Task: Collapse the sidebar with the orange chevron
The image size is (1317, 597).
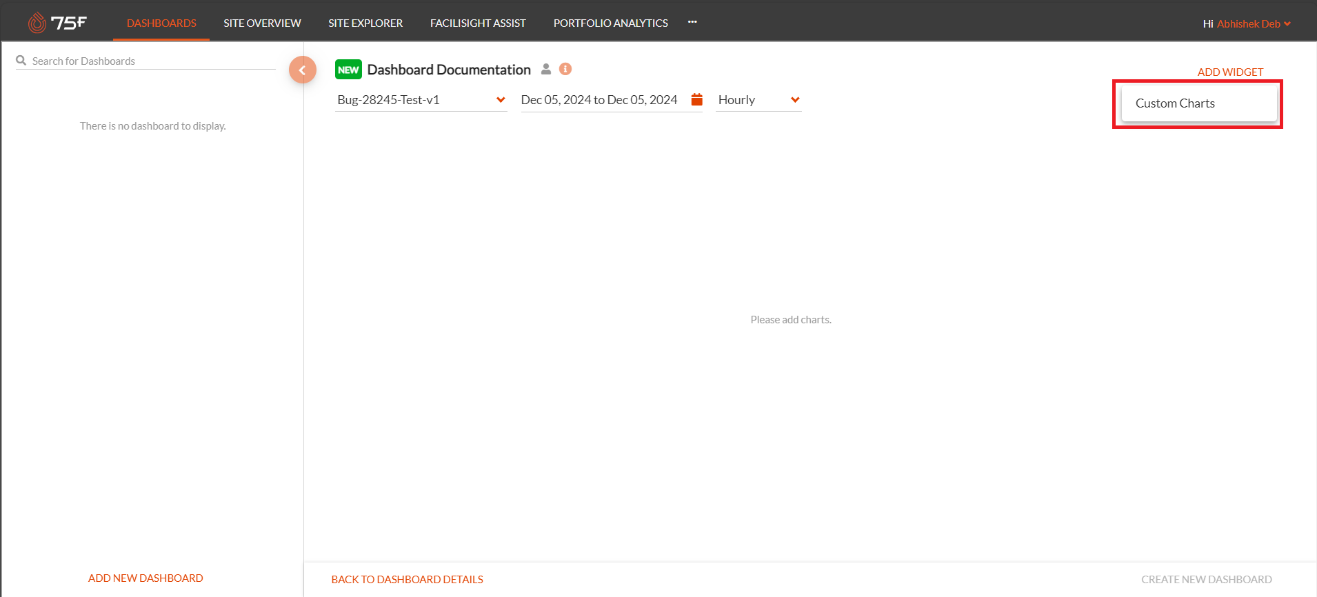Action: coord(302,70)
